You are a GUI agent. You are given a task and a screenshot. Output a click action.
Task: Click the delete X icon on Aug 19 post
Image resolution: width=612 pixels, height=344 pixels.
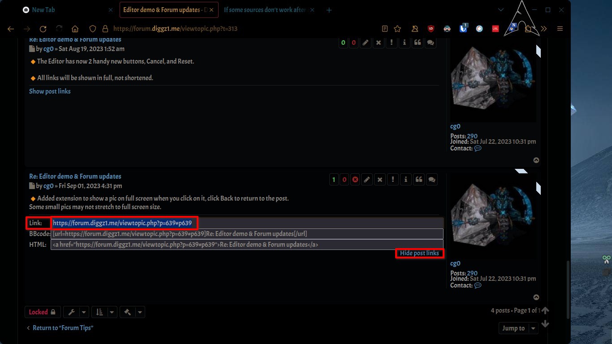pos(379,43)
